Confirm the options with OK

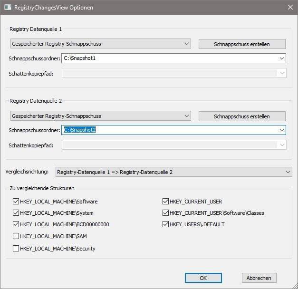(203, 278)
